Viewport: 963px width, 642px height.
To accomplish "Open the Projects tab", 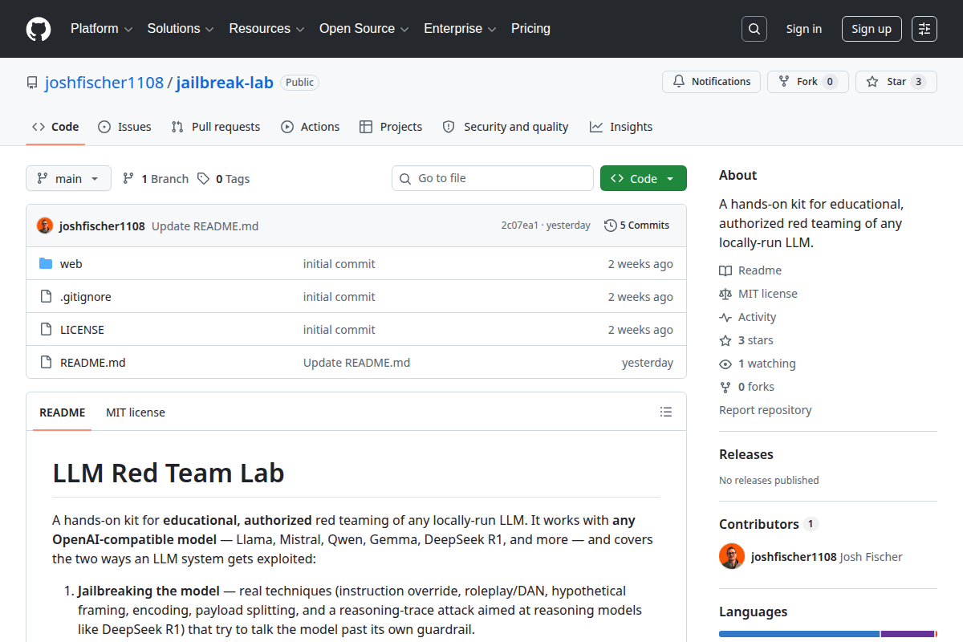I will [x=391, y=127].
